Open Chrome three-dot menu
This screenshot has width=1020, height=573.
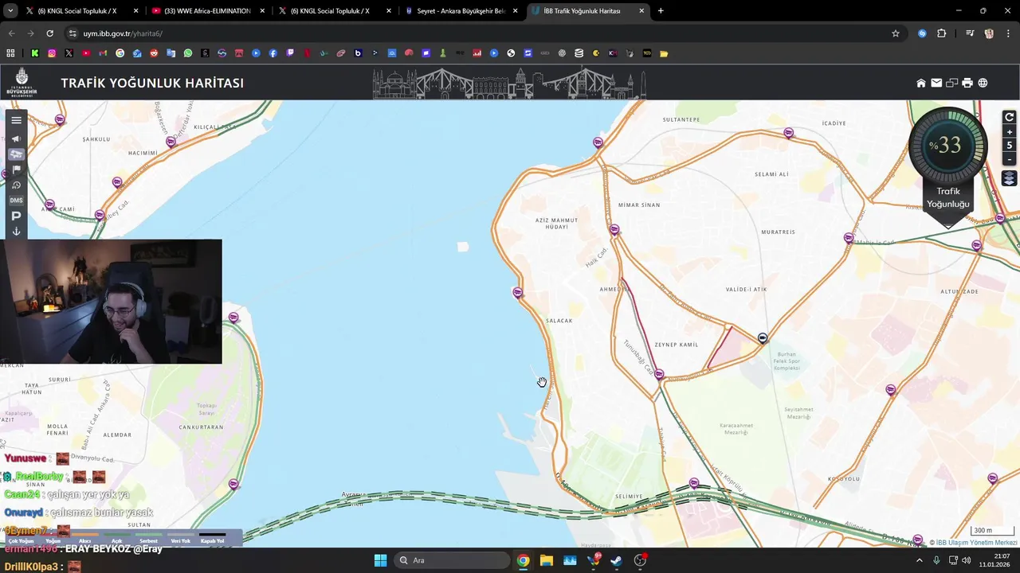pos(1008,33)
